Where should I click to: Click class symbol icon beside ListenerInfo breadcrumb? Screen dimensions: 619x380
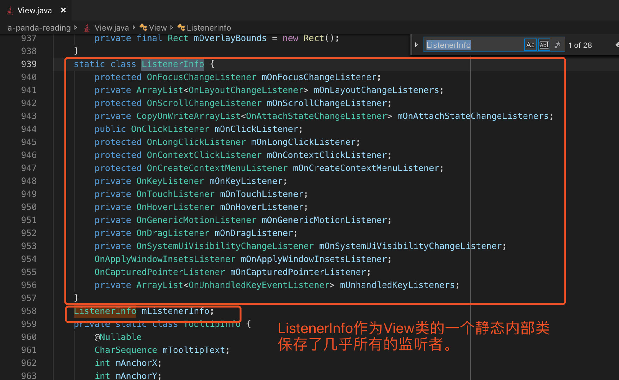click(181, 27)
